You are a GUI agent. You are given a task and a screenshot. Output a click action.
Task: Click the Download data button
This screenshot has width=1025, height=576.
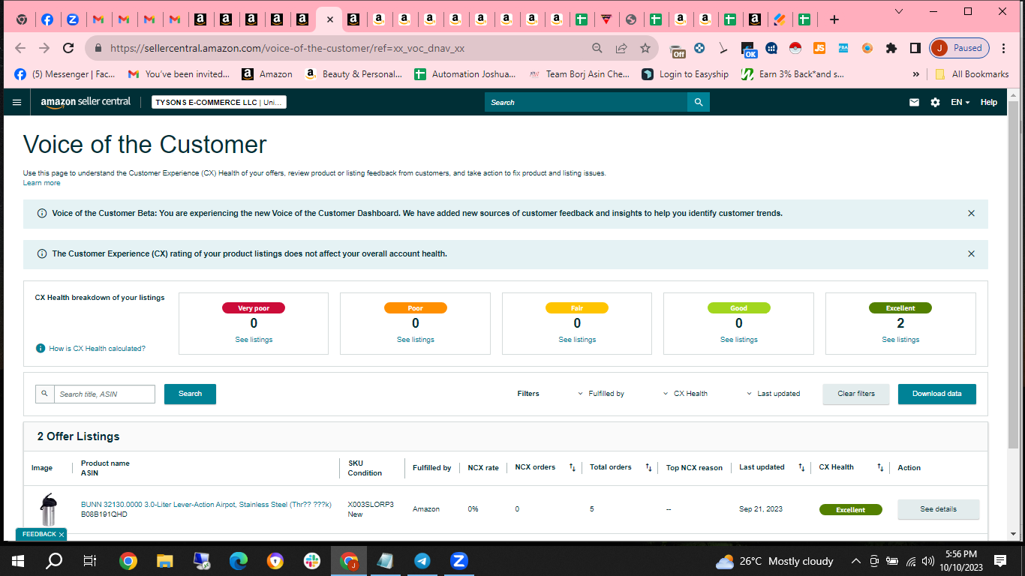click(x=937, y=394)
